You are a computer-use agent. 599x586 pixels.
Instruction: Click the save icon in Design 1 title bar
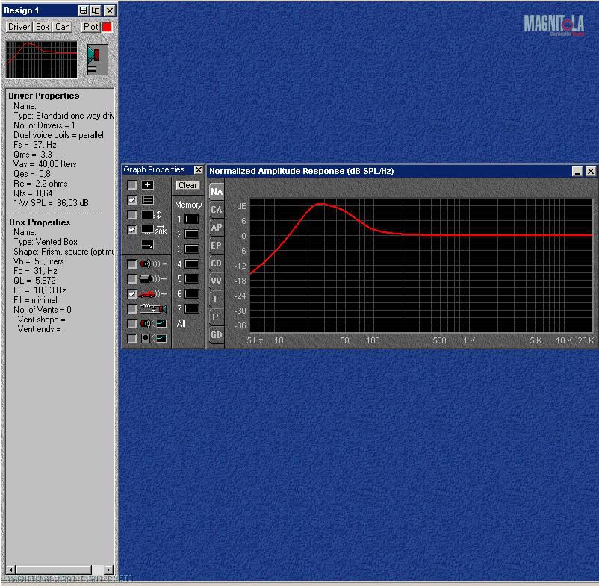(x=84, y=10)
